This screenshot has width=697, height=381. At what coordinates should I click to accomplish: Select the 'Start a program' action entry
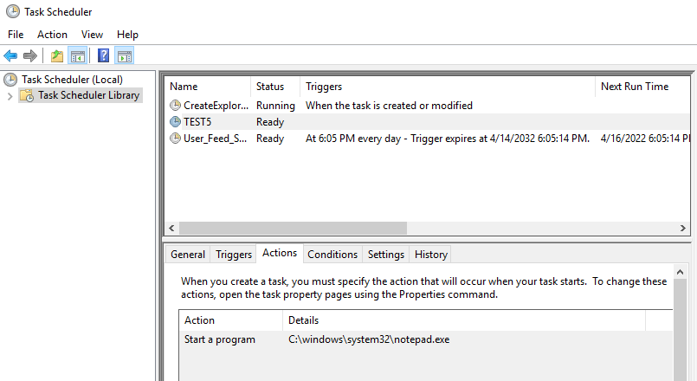coord(220,339)
